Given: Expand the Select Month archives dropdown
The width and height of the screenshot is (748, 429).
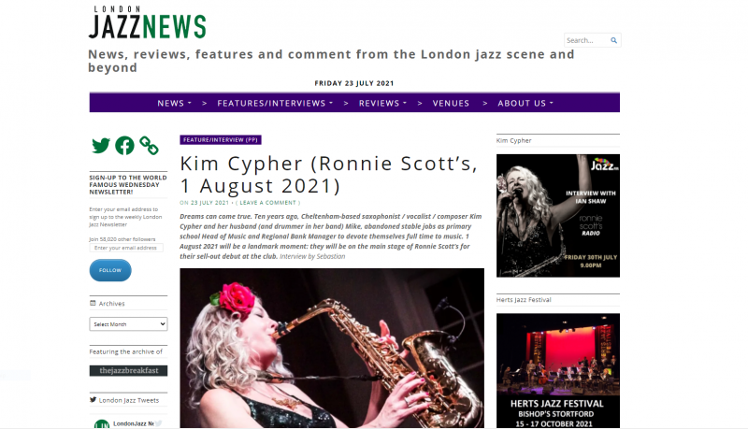Looking at the screenshot, I should pos(128,324).
